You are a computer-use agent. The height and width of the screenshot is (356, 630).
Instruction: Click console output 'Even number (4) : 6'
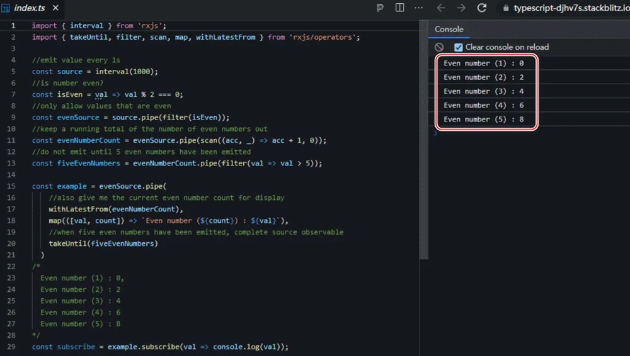pos(483,105)
